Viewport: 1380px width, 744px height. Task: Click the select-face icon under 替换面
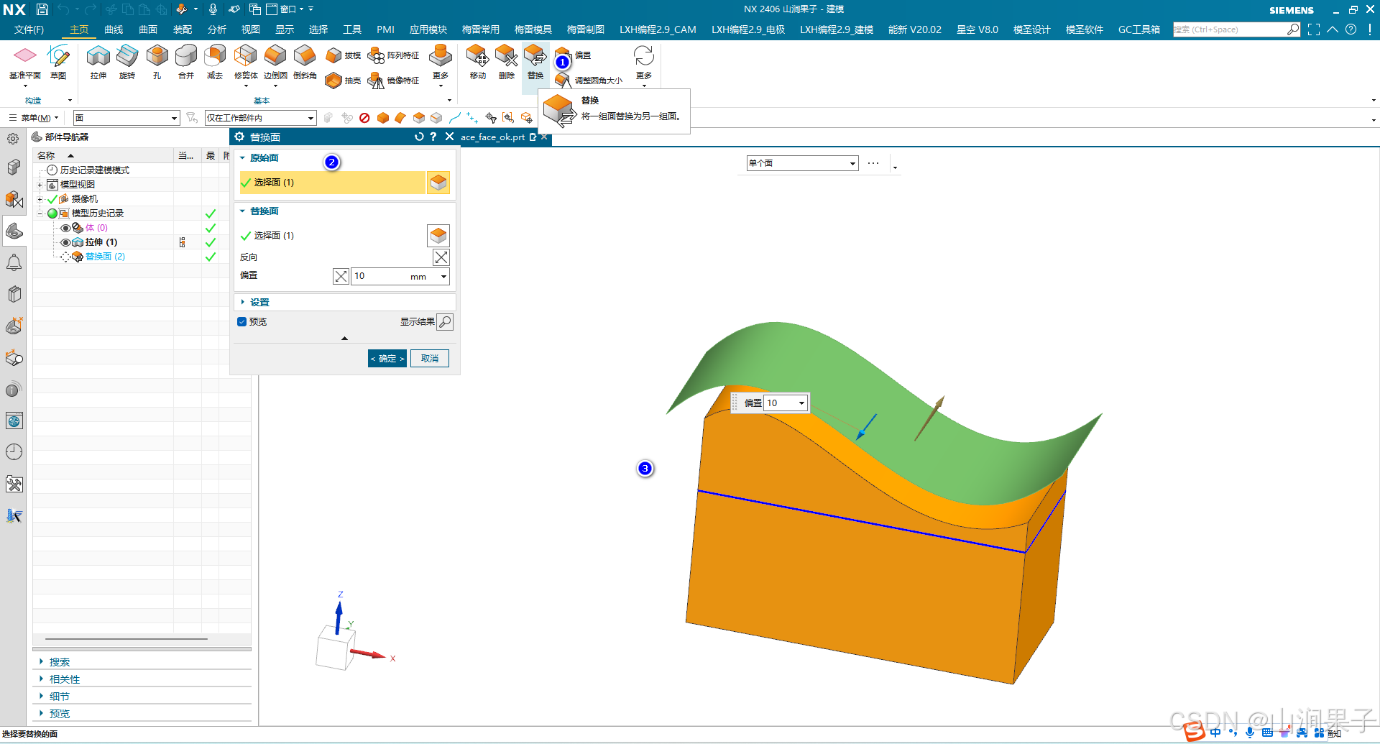[x=438, y=236]
